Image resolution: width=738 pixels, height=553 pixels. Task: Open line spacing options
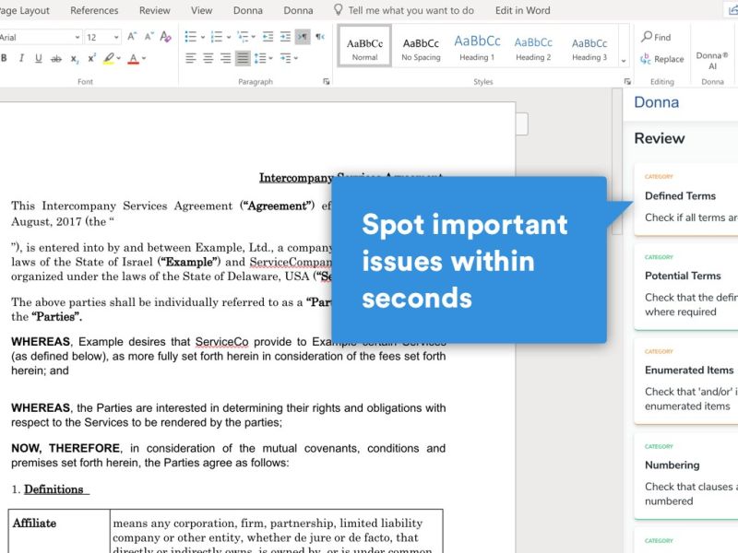[263, 58]
